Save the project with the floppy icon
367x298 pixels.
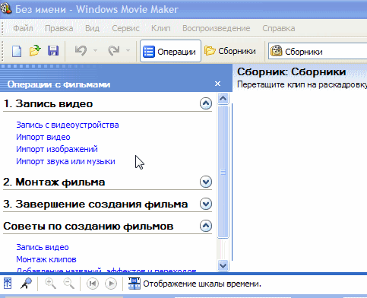point(53,51)
